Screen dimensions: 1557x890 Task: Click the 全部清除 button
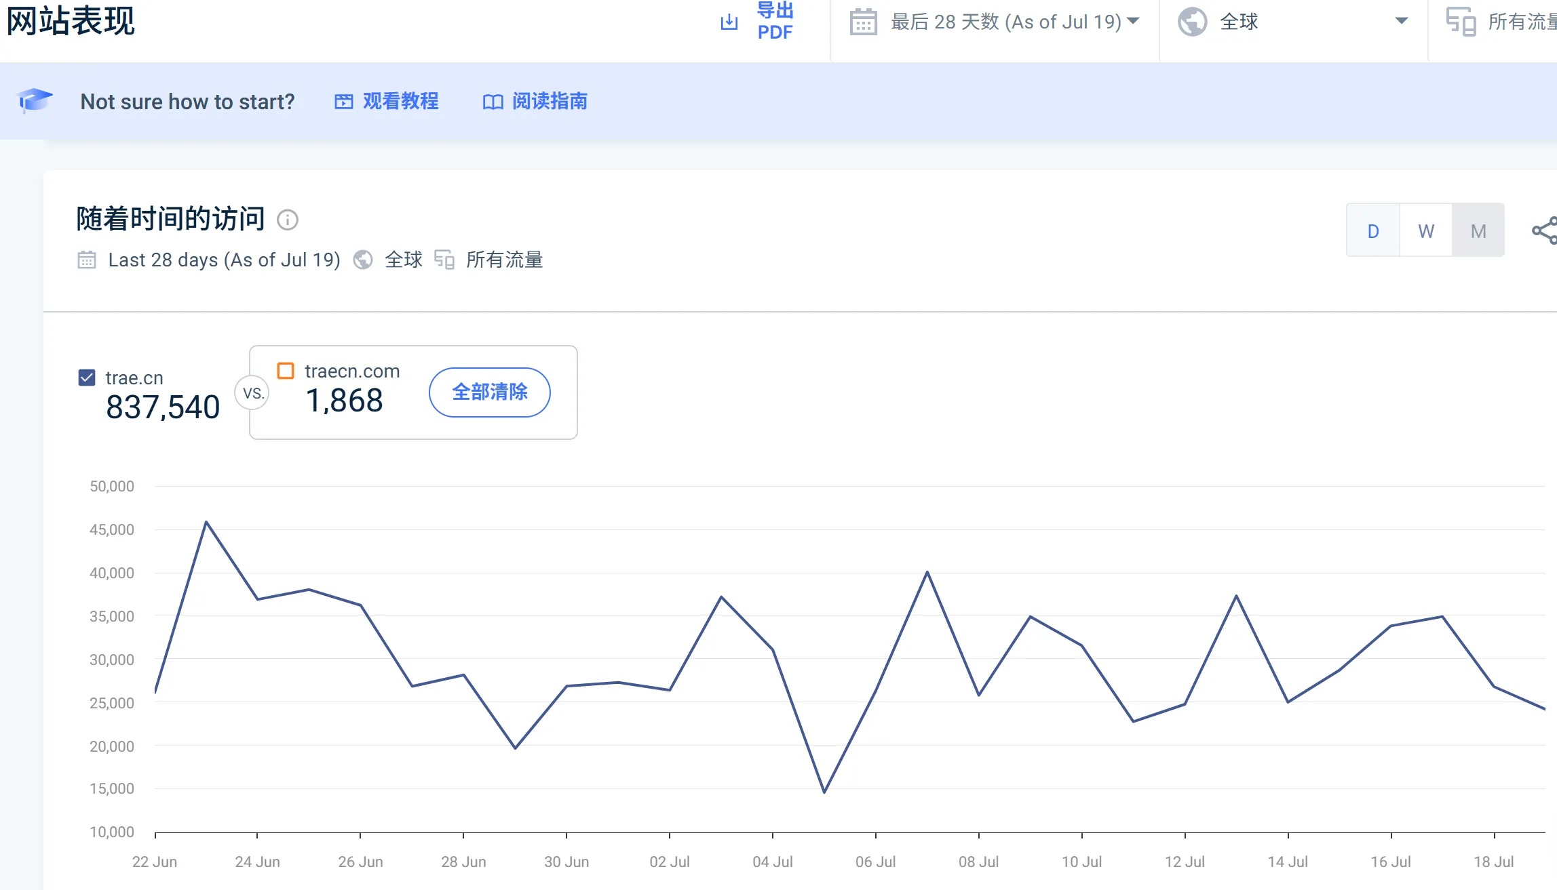point(489,392)
